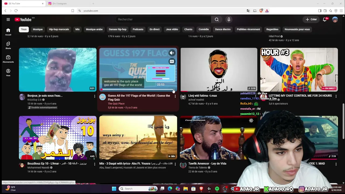Viewport: 345px width, 194px height.
Task: Open the Vous sidebar section
Action: click(x=8, y=72)
